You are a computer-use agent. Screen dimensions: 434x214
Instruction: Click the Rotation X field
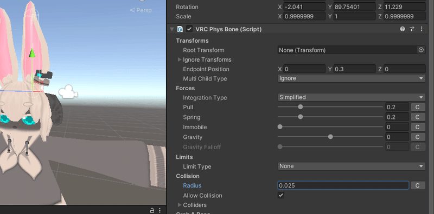[x=304, y=6]
